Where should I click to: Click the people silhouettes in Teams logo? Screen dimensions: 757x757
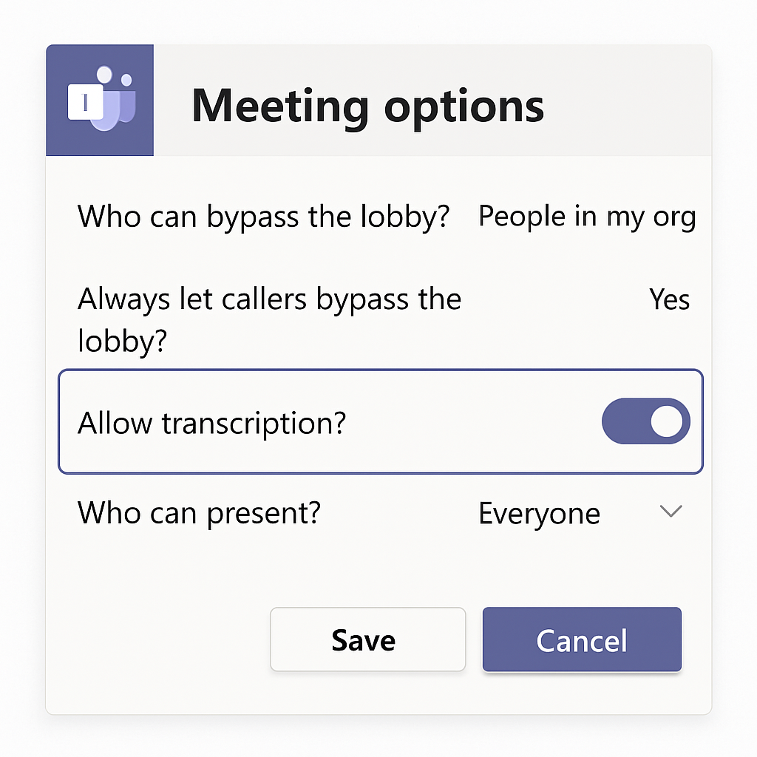[x=116, y=102]
